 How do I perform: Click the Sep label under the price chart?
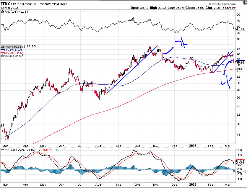118,146
